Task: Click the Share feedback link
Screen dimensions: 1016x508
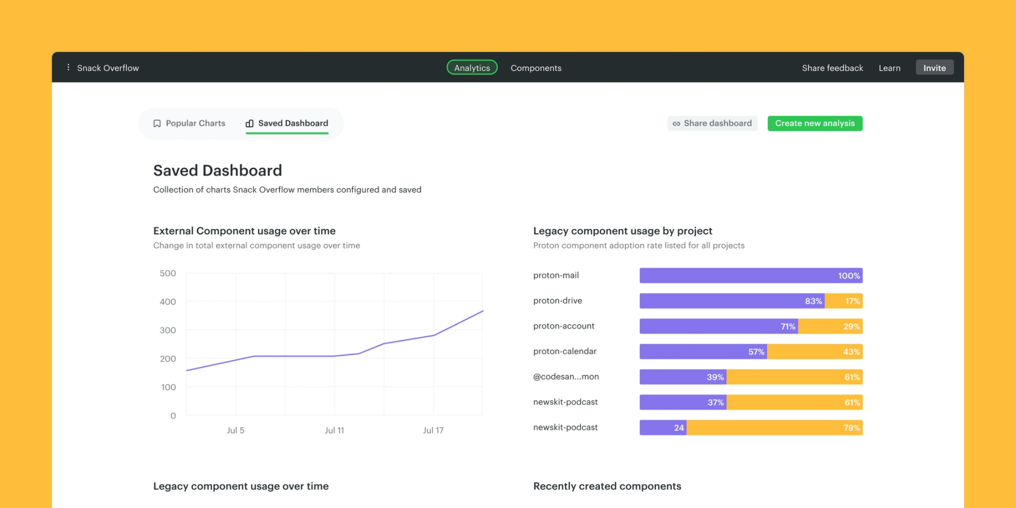Action: pos(833,68)
